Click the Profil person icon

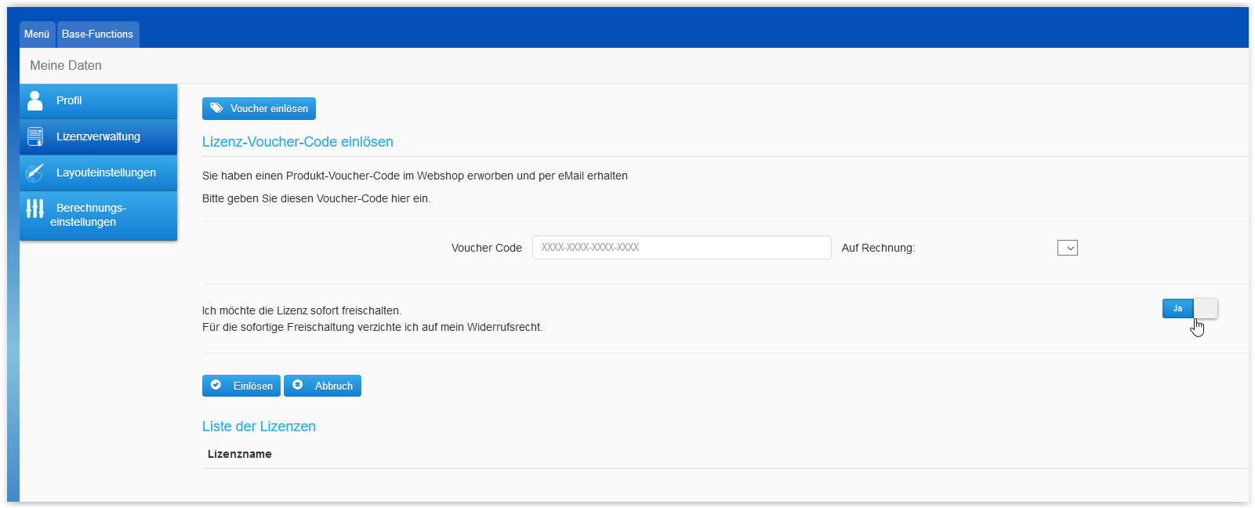(35, 100)
